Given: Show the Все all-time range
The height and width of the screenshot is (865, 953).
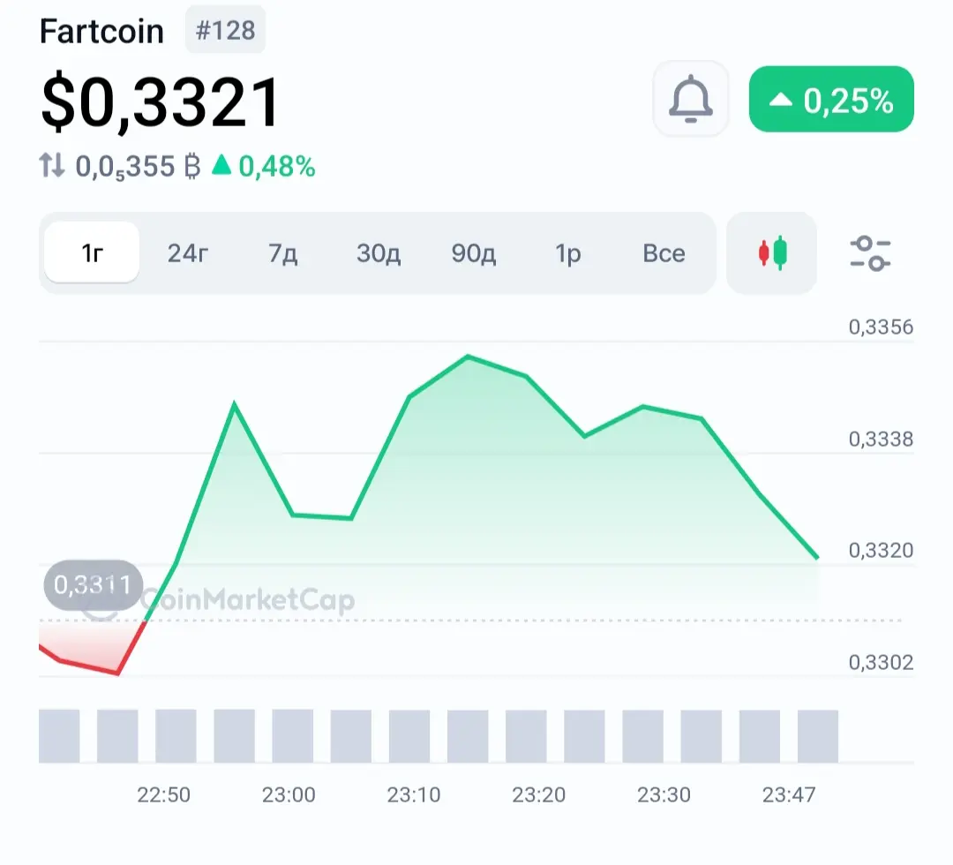Looking at the screenshot, I should tap(664, 253).
